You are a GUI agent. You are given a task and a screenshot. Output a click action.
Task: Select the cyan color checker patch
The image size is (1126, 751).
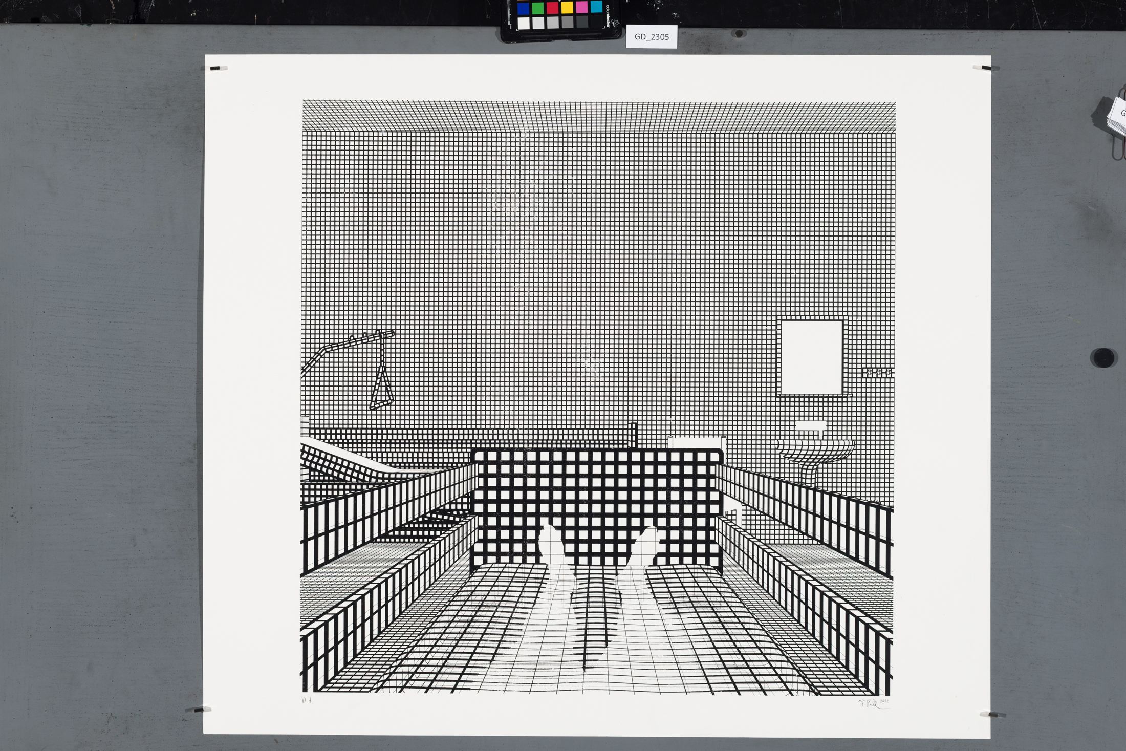(x=596, y=7)
